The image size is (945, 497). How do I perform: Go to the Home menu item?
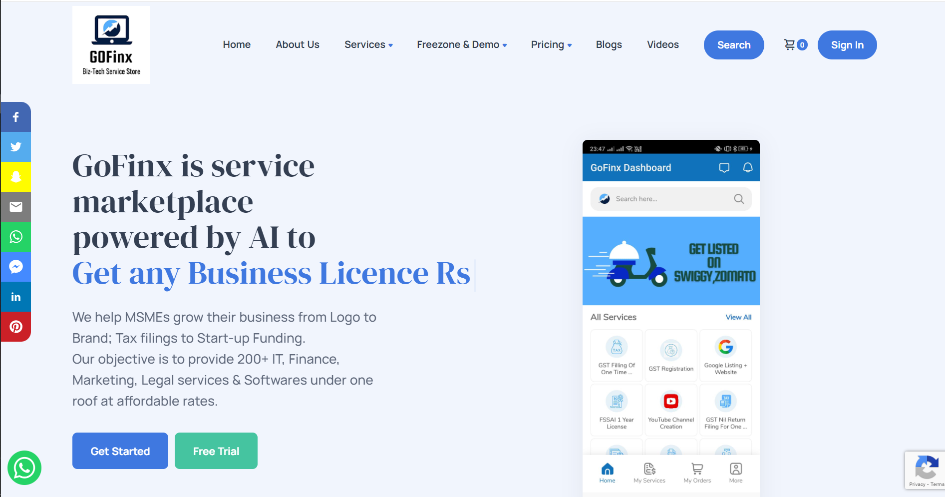(237, 45)
